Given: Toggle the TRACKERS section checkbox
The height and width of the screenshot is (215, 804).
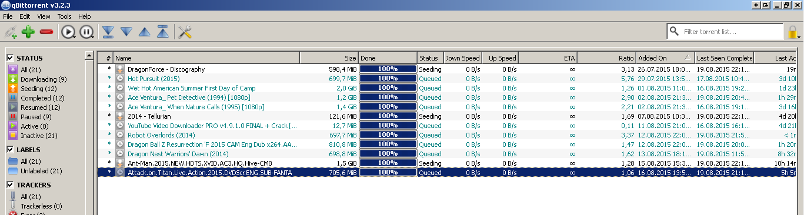Looking at the screenshot, I should point(10,185).
